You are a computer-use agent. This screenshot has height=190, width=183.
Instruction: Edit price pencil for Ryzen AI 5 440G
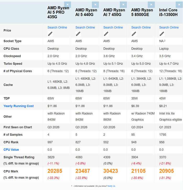[78, 34]
